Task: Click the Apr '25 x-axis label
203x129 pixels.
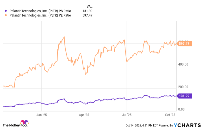Action: tap(84, 115)
